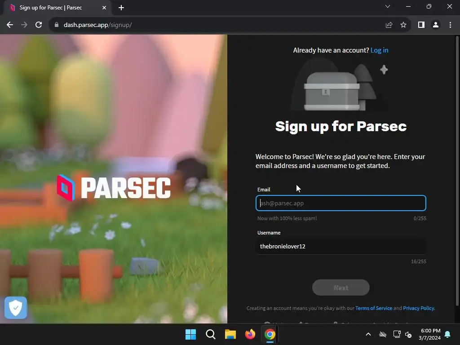The height and width of the screenshot is (345, 460).
Task: Bookmark this tab with the star
Action: (403, 25)
